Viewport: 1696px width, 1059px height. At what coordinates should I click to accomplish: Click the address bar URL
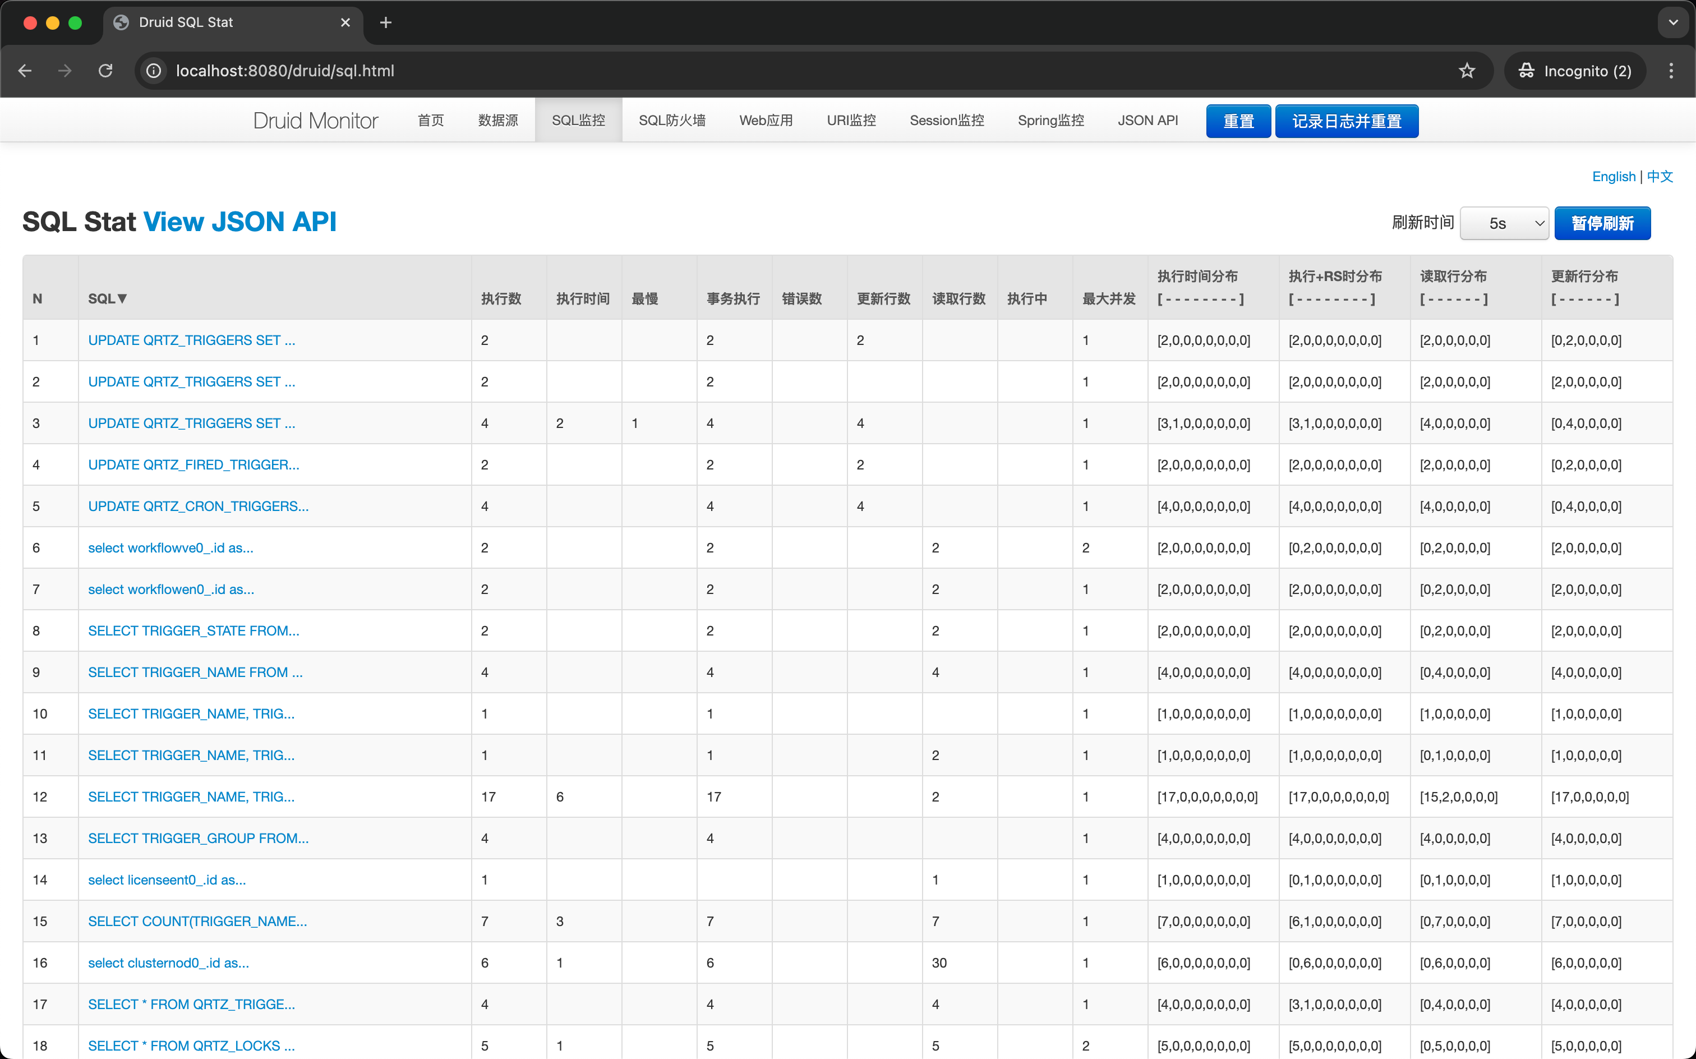point(285,71)
